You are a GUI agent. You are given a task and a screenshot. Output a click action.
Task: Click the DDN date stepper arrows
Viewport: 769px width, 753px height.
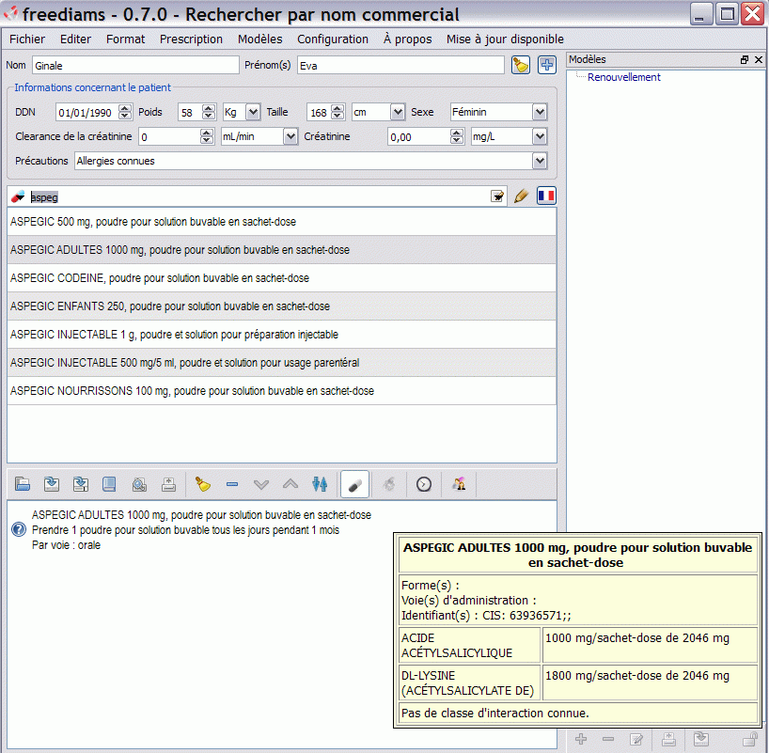126,112
